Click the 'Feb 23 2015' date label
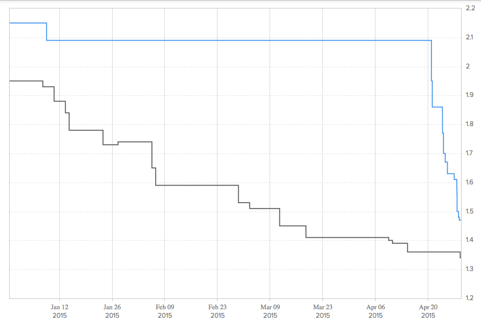481x322 pixels. click(x=217, y=311)
